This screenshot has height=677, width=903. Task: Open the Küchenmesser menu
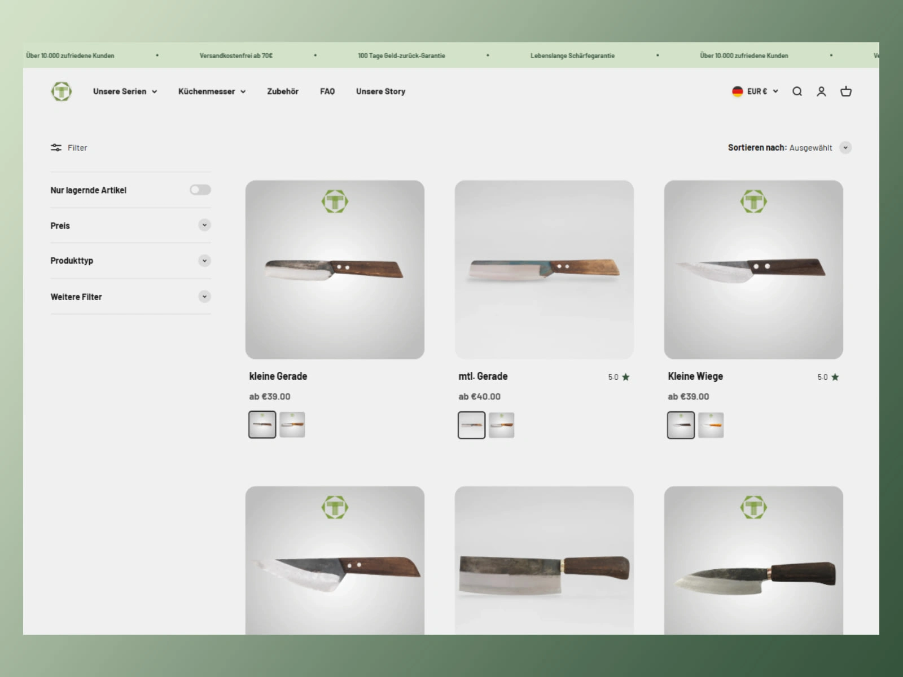[x=212, y=91]
